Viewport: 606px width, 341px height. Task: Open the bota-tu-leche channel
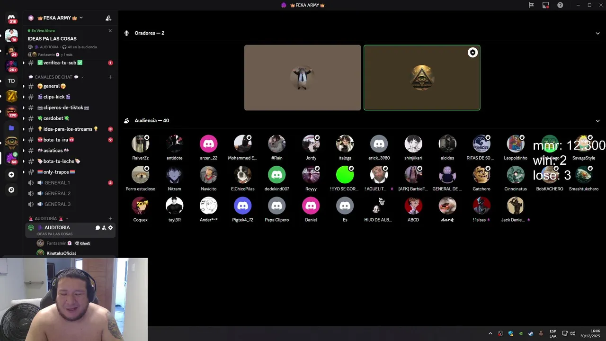70,161
